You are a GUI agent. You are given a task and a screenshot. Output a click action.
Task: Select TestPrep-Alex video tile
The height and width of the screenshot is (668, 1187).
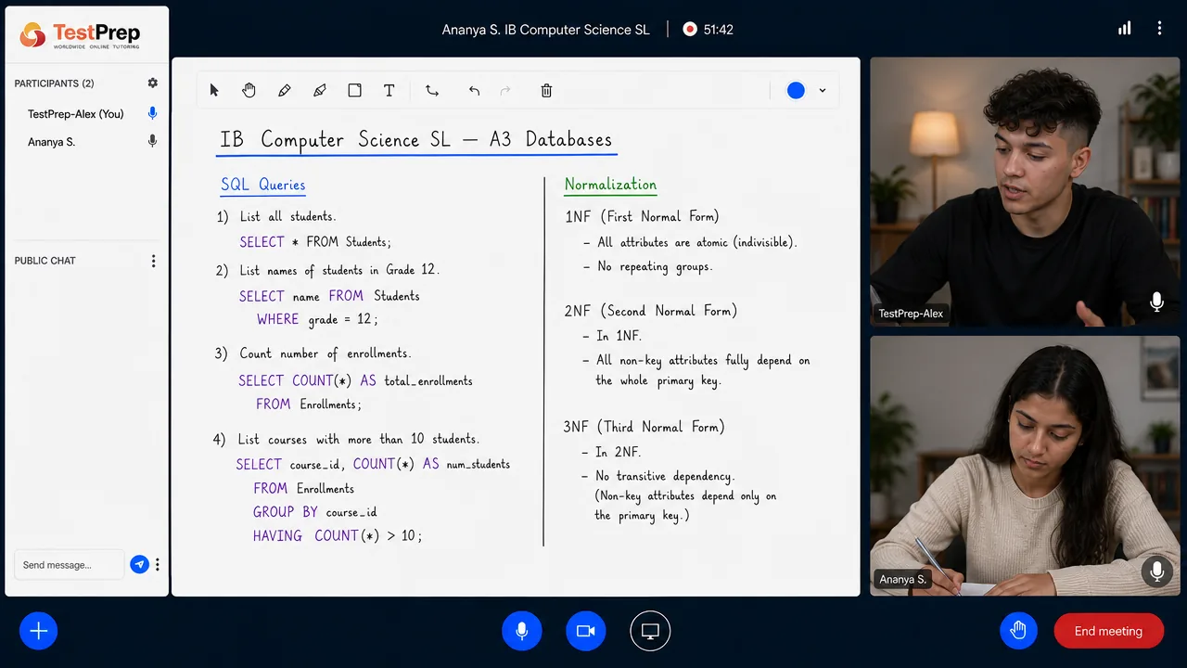pos(1025,191)
